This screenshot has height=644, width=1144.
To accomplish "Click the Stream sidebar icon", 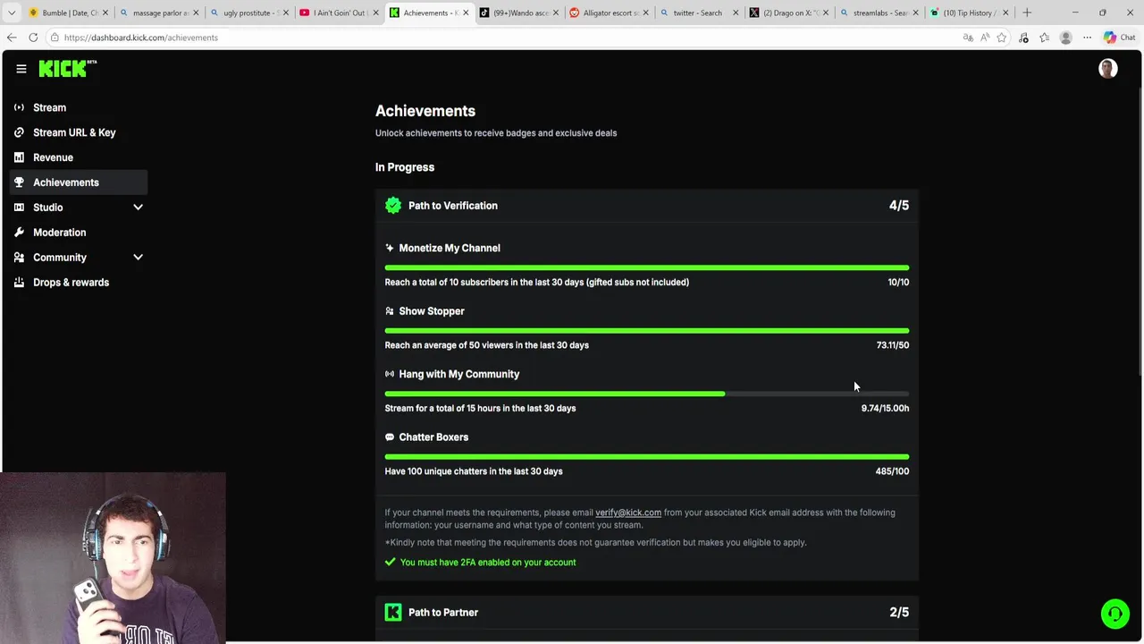I will (x=19, y=107).
